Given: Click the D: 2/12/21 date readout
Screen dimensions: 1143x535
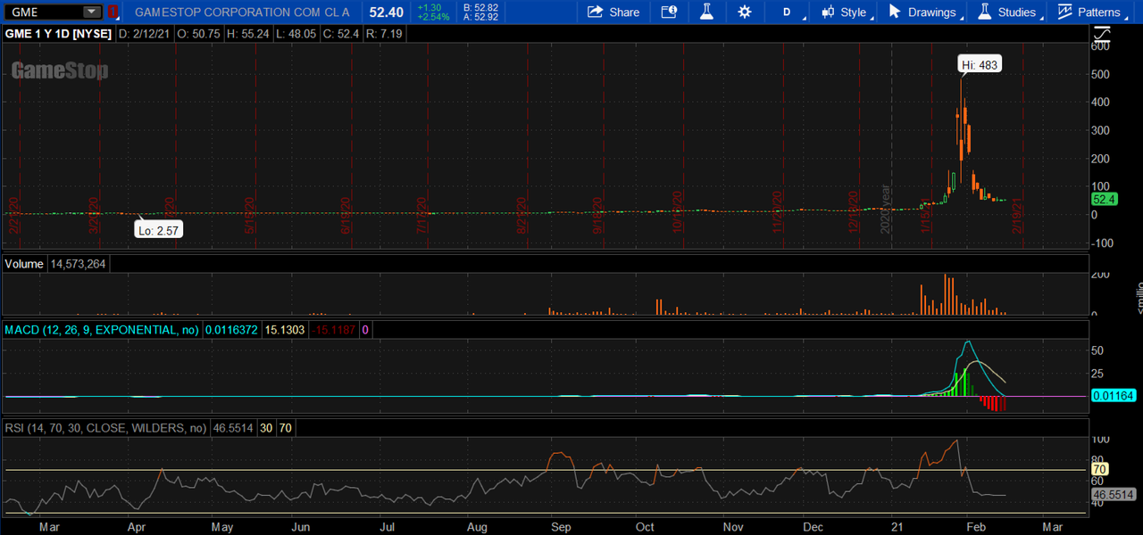Looking at the screenshot, I should click(x=143, y=33).
